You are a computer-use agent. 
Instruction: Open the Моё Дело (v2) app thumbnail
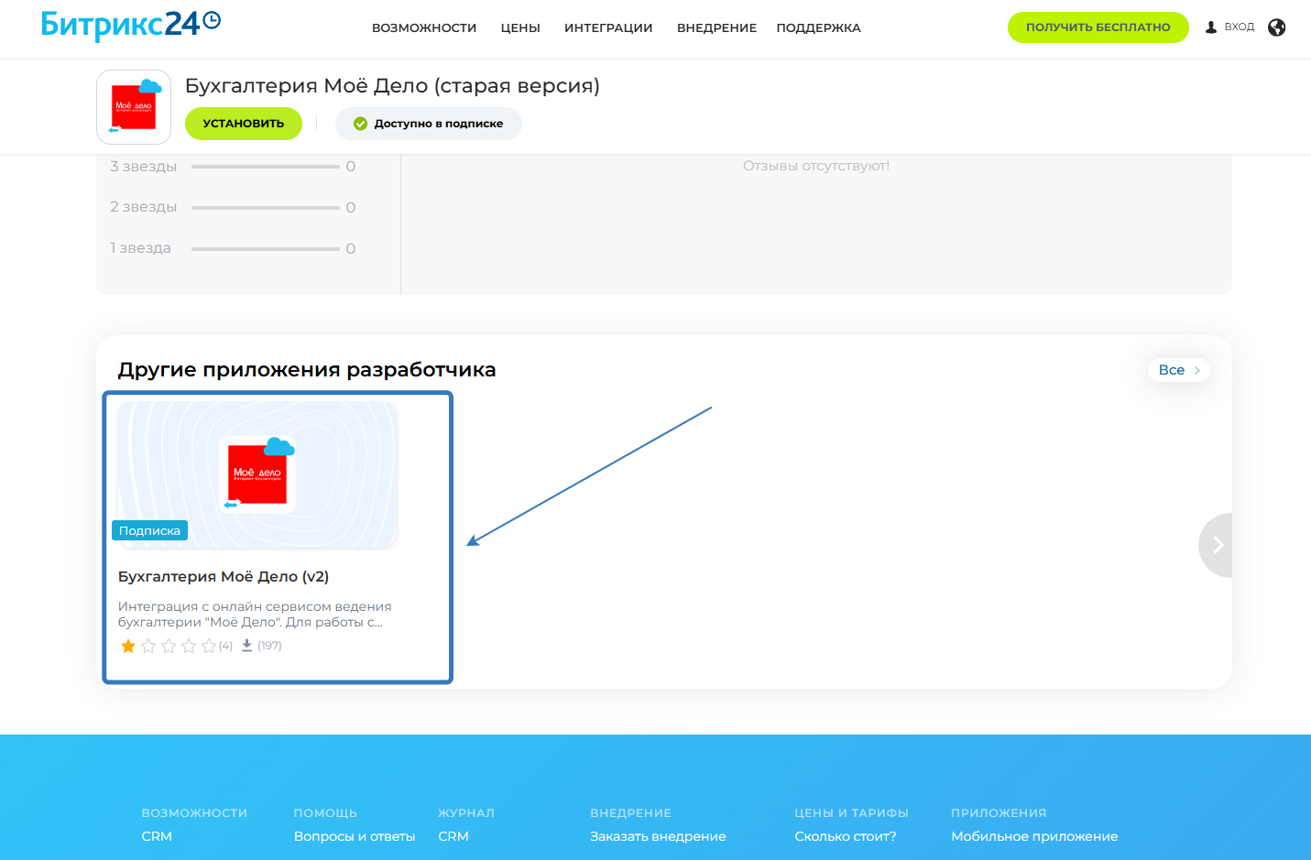tap(257, 474)
